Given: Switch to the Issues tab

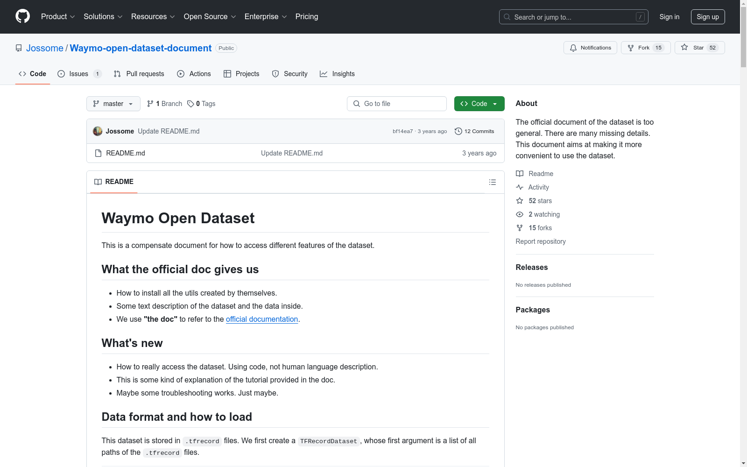Looking at the screenshot, I should click(x=79, y=74).
